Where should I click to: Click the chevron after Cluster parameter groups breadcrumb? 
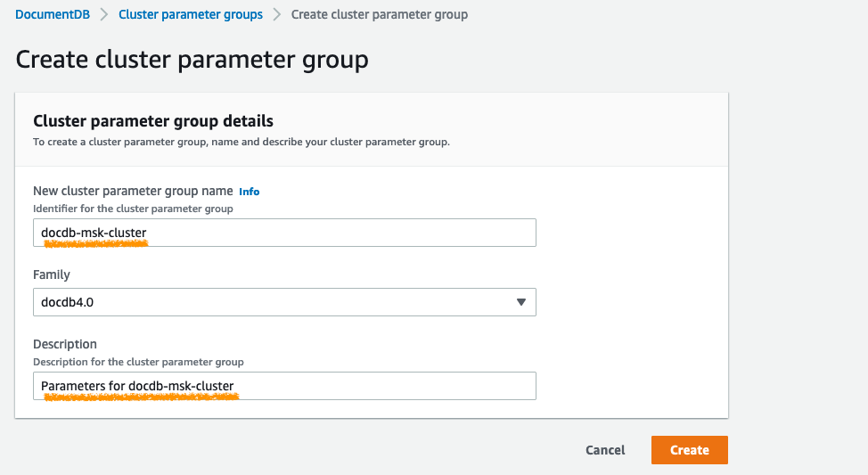point(276,14)
